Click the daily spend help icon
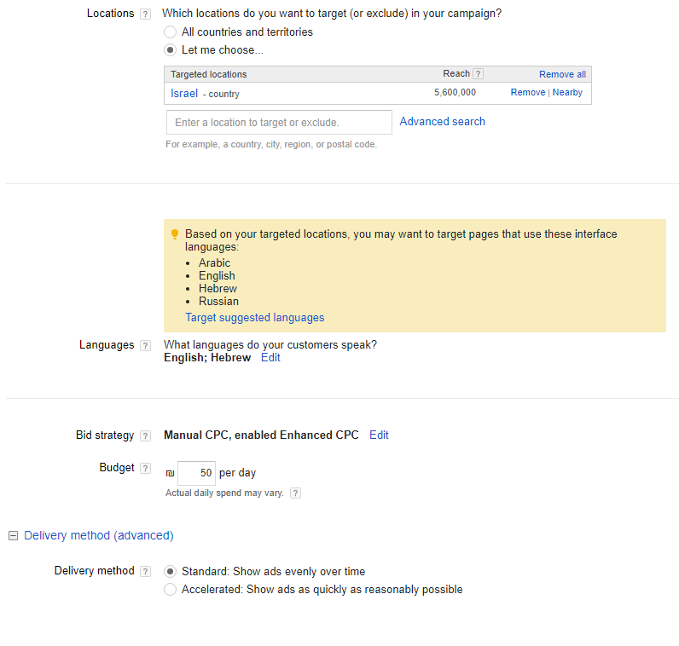This screenshot has width=679, height=646. click(x=295, y=493)
